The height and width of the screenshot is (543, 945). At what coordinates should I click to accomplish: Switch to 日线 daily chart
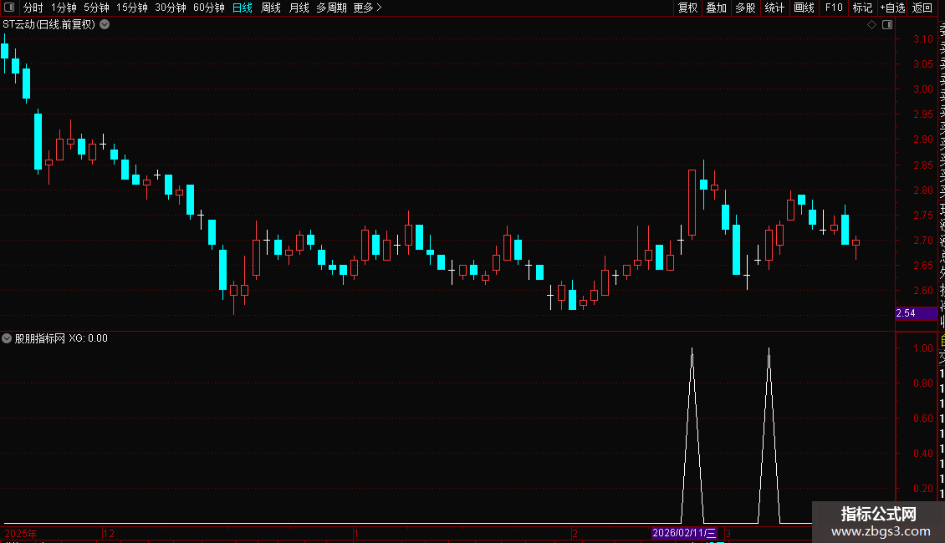coord(243,8)
